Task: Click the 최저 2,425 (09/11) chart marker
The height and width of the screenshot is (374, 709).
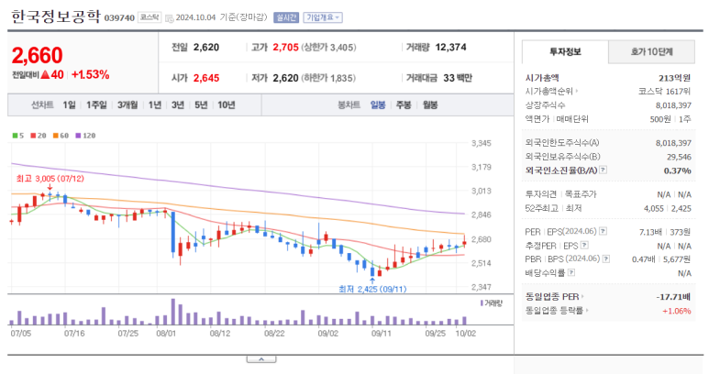Action: coord(372,289)
